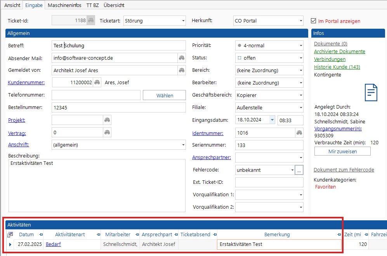Open the Bedarf activity link
387x256 pixels.
click(53, 244)
